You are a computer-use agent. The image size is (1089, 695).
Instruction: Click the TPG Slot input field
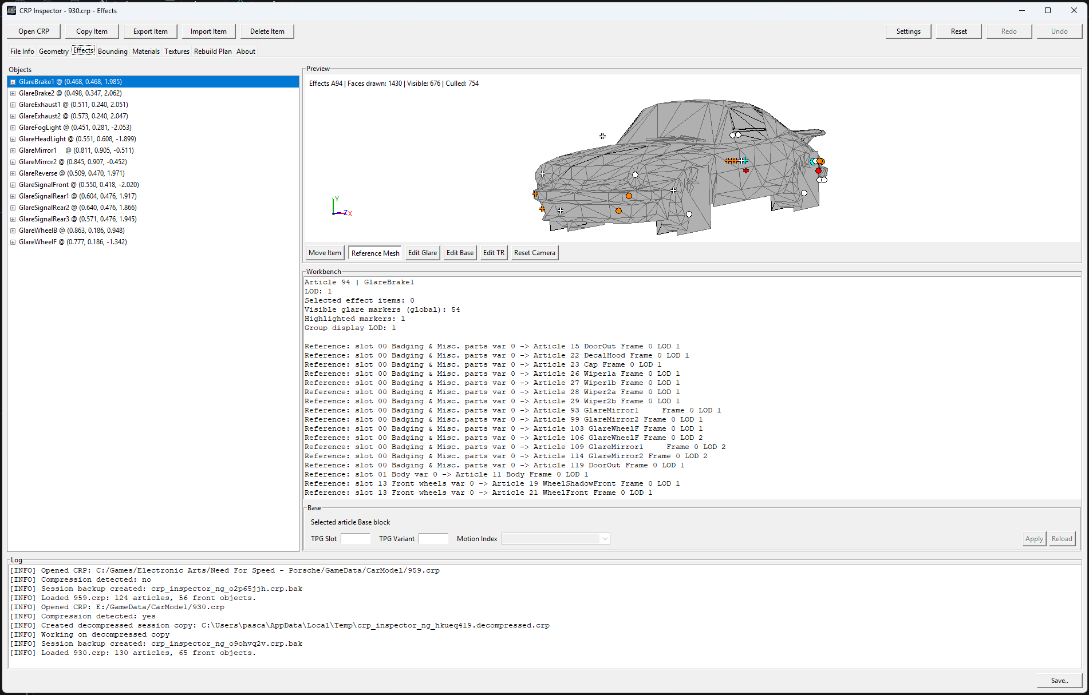356,539
